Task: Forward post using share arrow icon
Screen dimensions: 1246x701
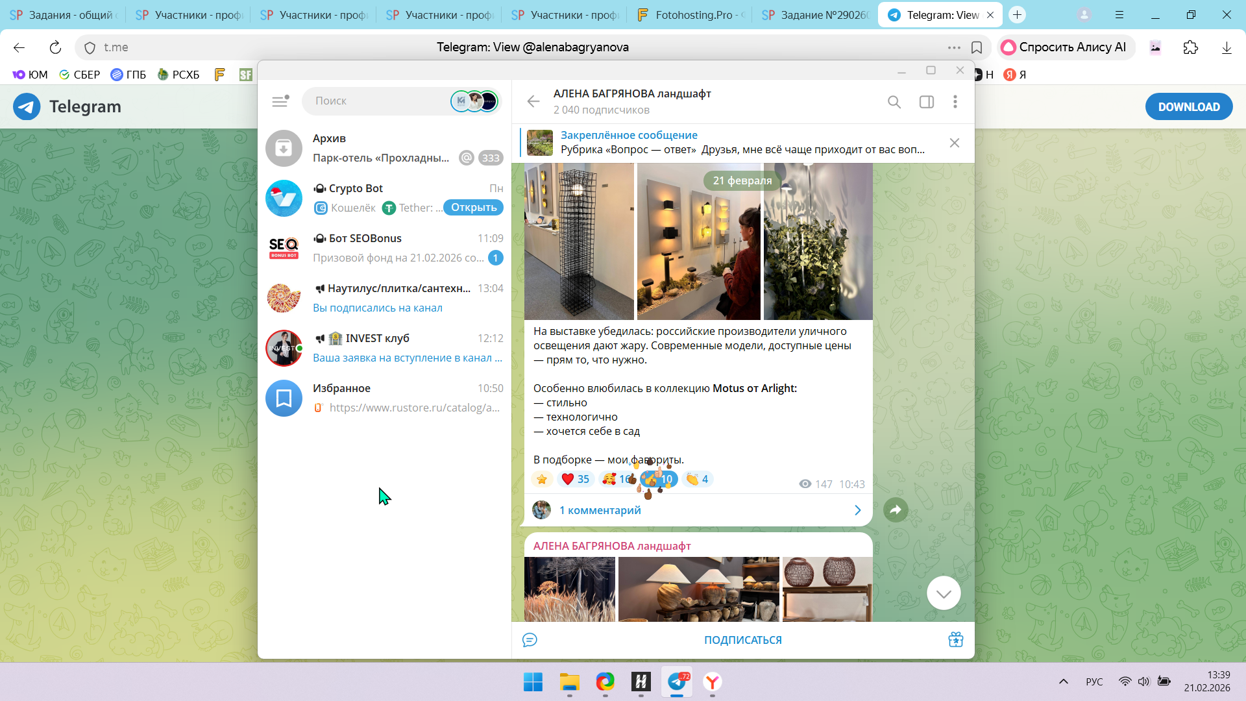Action: coord(896,510)
